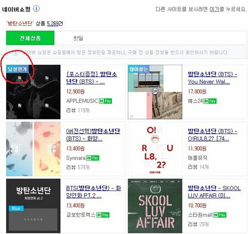Click N Pay badge next to 교보핫트랙스

click(103, 215)
